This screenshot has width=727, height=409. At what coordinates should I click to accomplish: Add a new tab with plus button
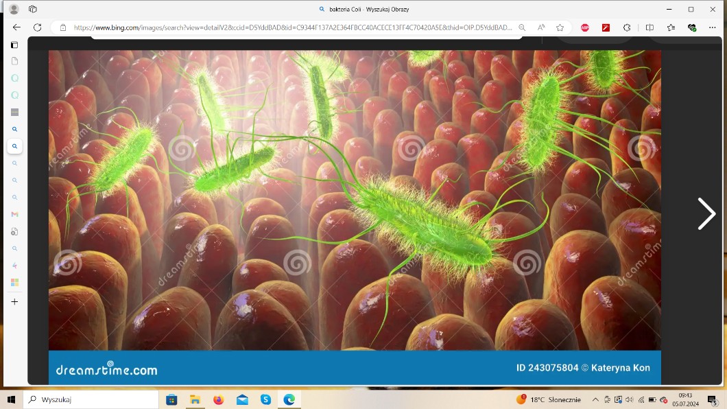(14, 301)
